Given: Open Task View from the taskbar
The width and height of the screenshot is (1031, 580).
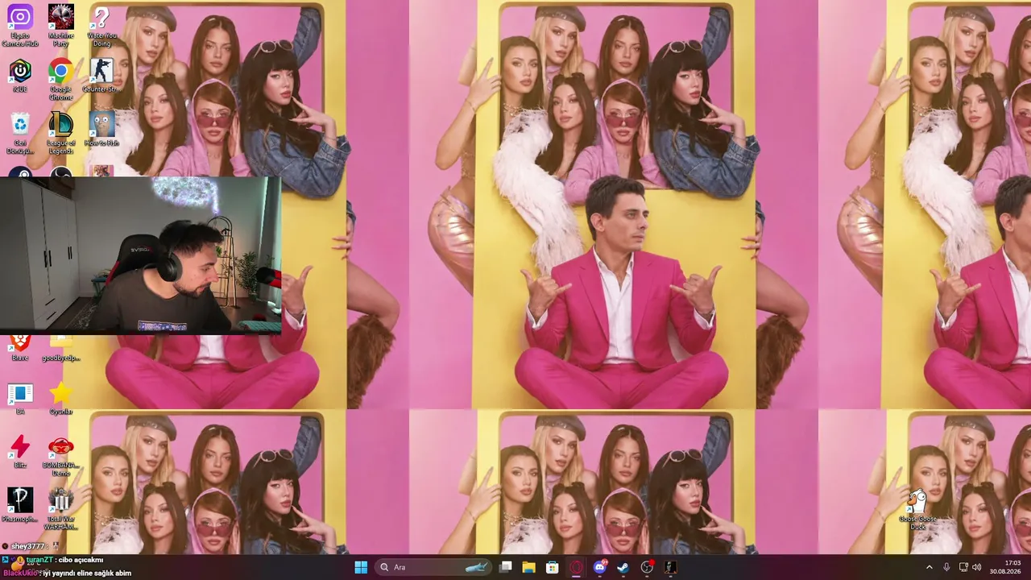Looking at the screenshot, I should click(x=505, y=567).
